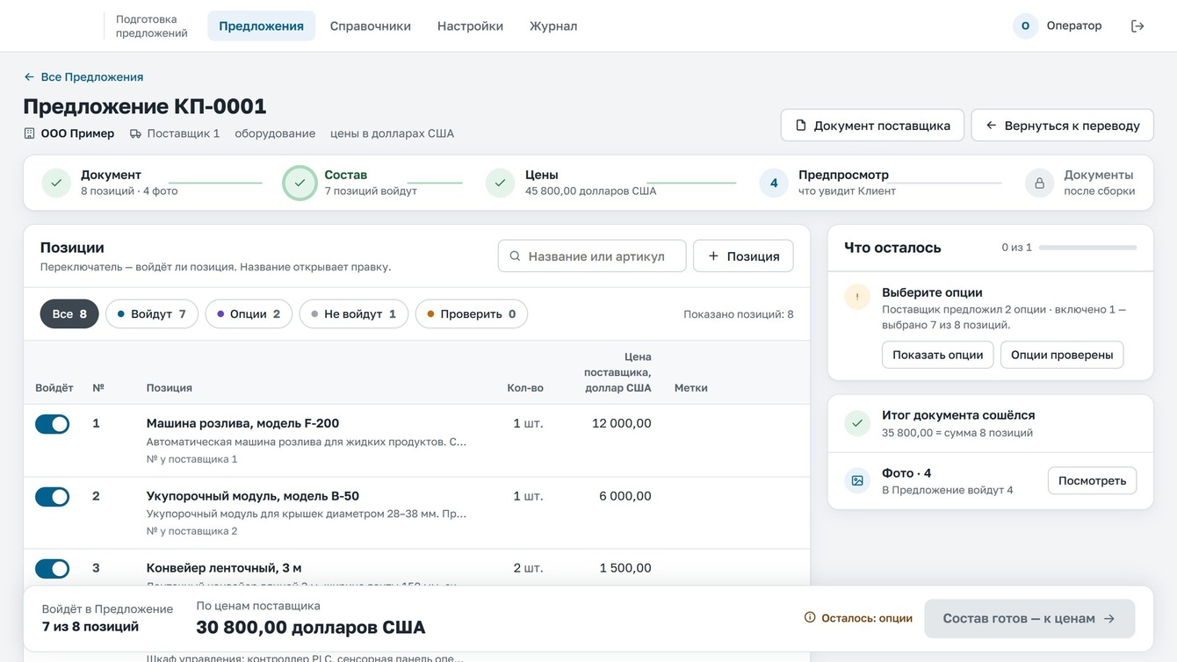Click the green checkmark of the Документ step
The image size is (1177, 662).
click(56, 183)
